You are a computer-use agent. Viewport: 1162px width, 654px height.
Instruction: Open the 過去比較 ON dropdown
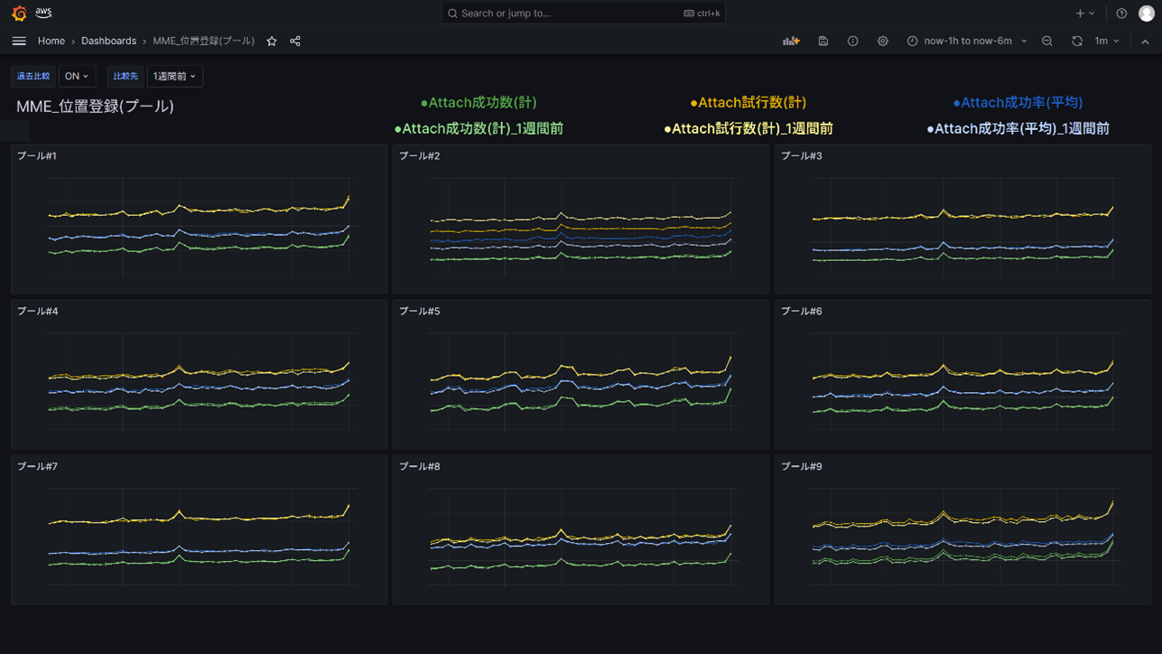point(77,77)
